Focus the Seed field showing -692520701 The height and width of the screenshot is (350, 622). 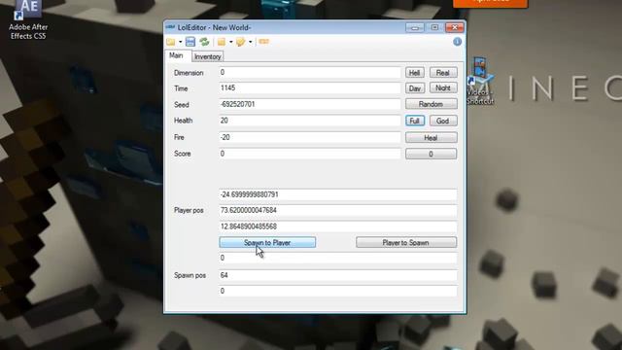click(310, 104)
